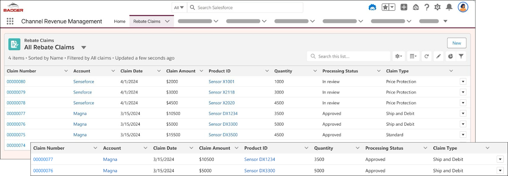Click the Search this list field
The image size is (508, 176).
pos(349,56)
